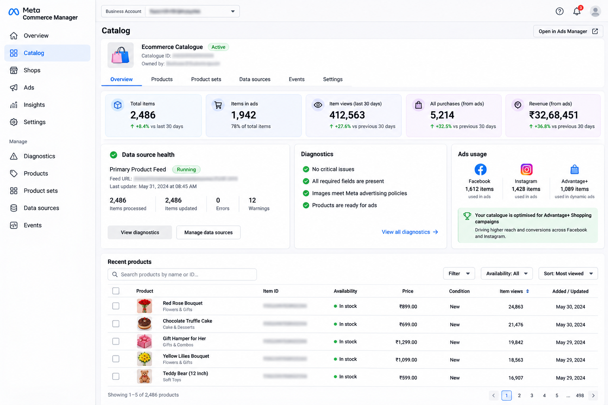Check the Chocolate Truffle Cake row checkbox
Viewport: 608px width, 405px height.
(x=116, y=324)
